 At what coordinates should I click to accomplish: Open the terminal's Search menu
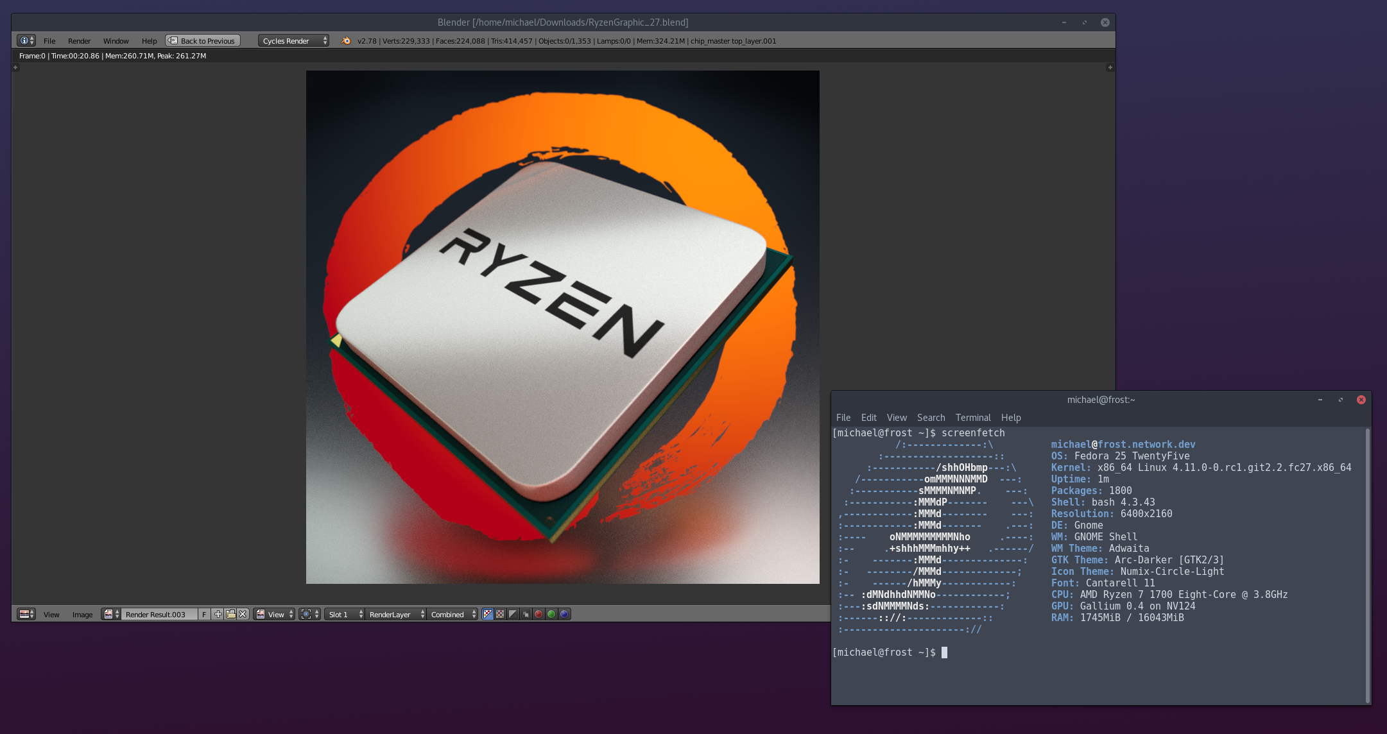click(x=931, y=417)
